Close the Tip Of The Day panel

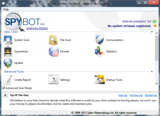coord(5,95)
